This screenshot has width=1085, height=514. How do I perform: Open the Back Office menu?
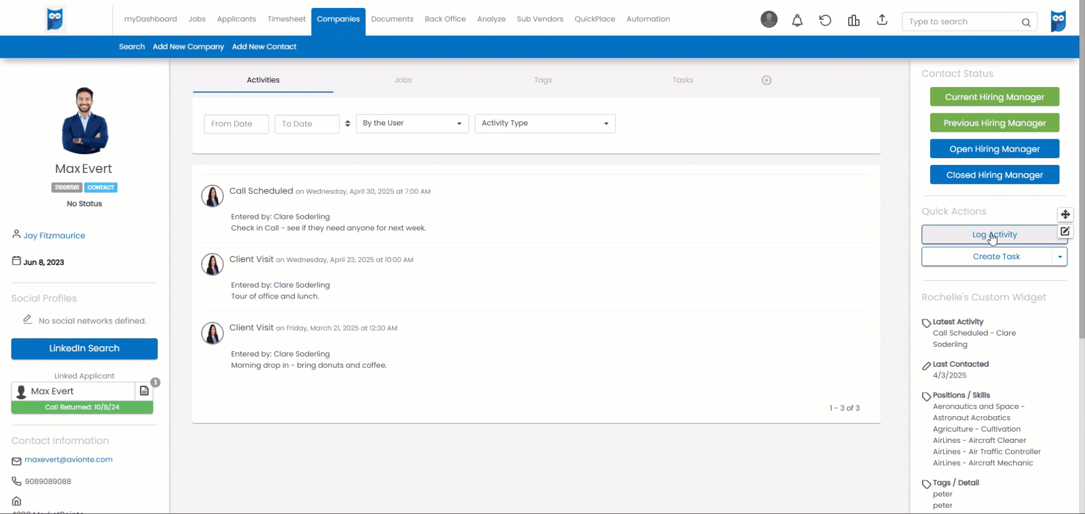coord(445,19)
